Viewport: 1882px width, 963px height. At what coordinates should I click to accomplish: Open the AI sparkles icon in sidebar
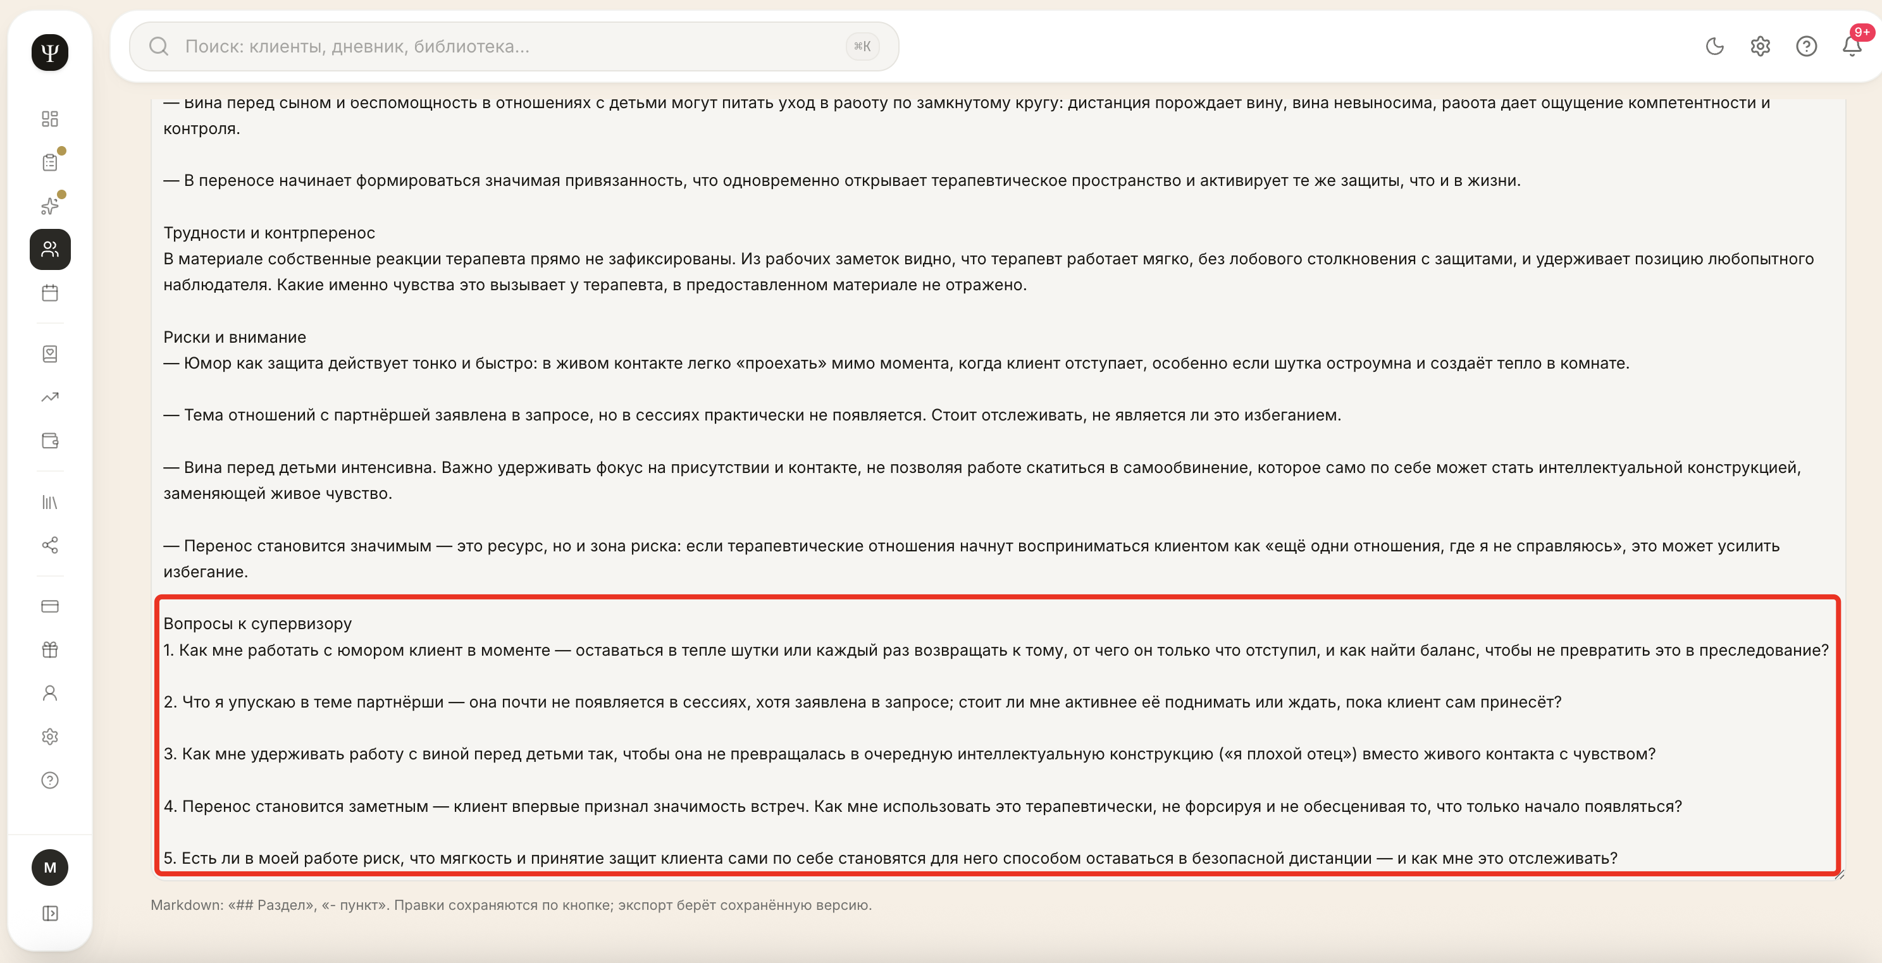[50, 206]
